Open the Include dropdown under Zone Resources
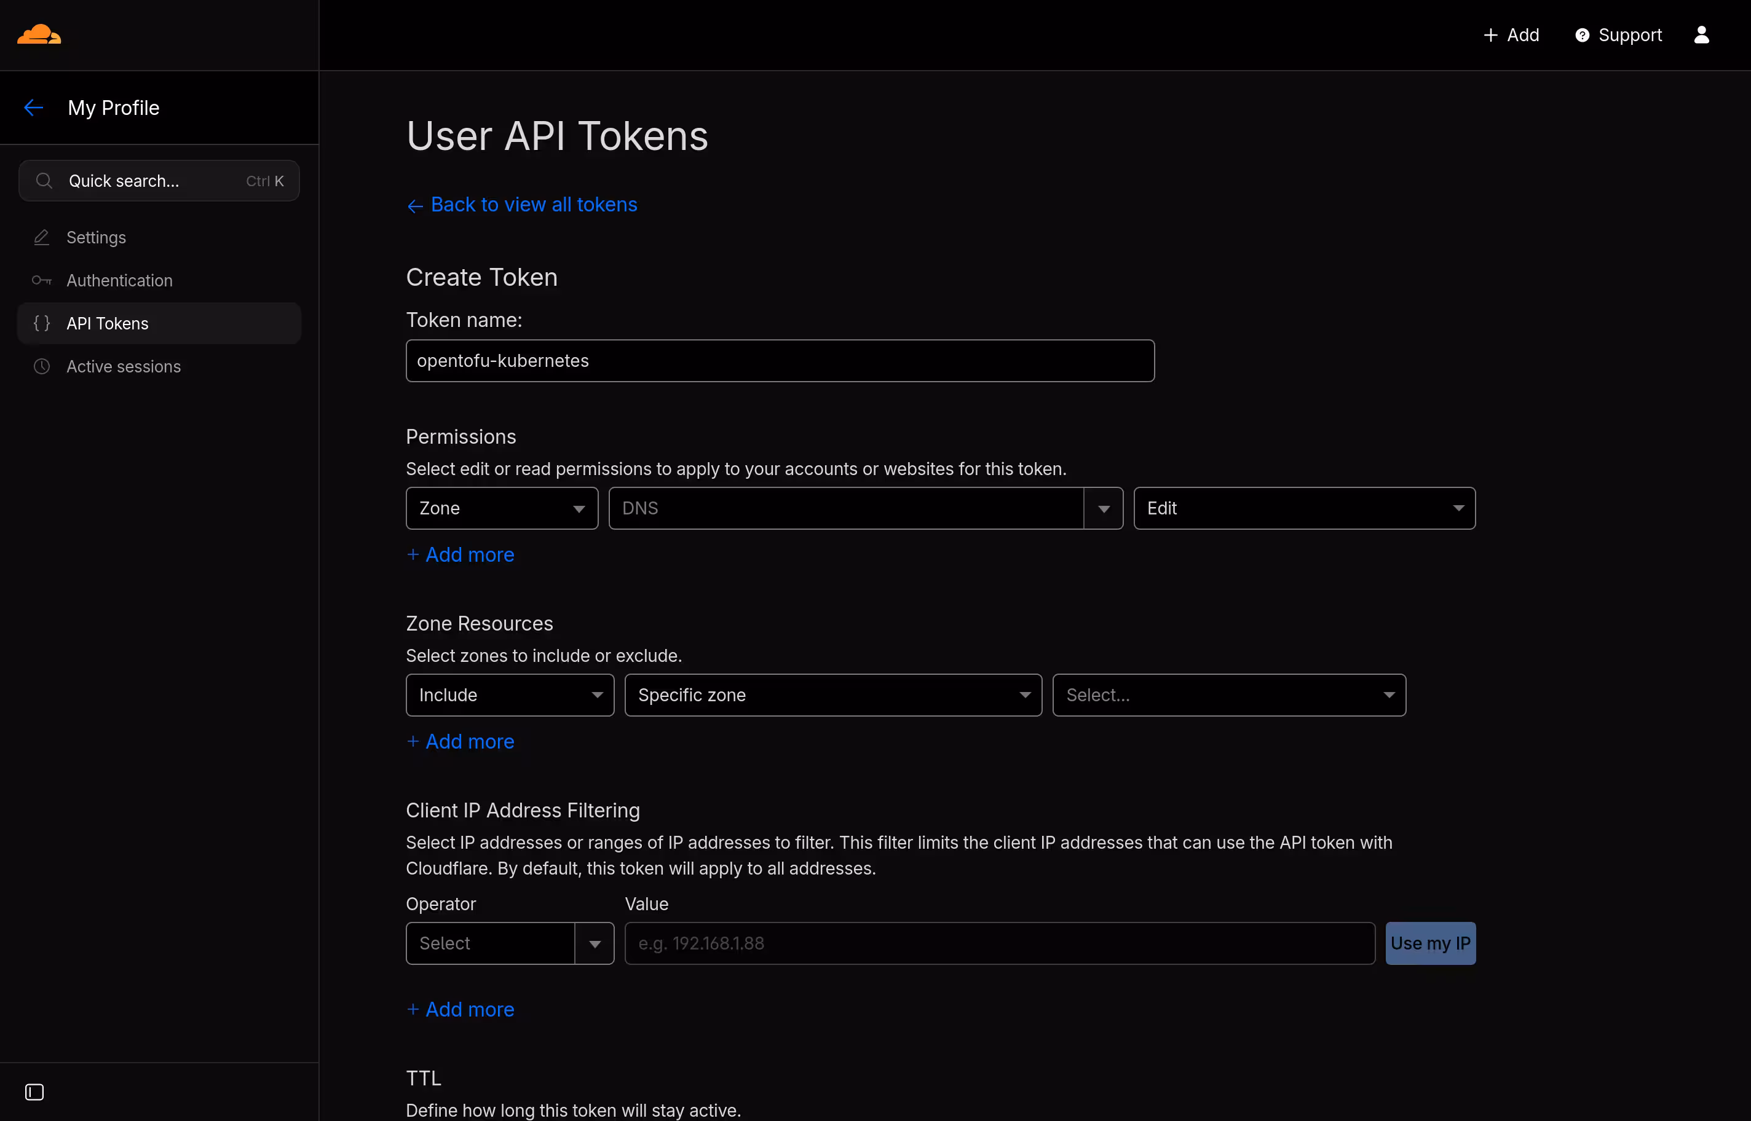The height and width of the screenshot is (1121, 1751). click(x=509, y=694)
